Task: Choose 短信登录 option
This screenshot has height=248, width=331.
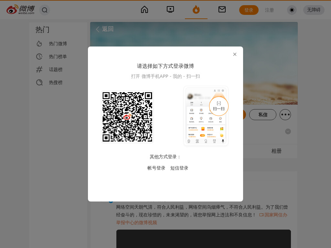Action: [x=179, y=168]
